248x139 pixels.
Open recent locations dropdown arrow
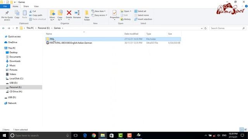13,28
